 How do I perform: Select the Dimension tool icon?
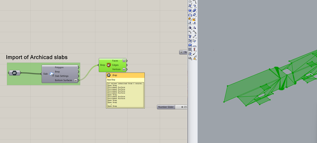pos(195,45)
